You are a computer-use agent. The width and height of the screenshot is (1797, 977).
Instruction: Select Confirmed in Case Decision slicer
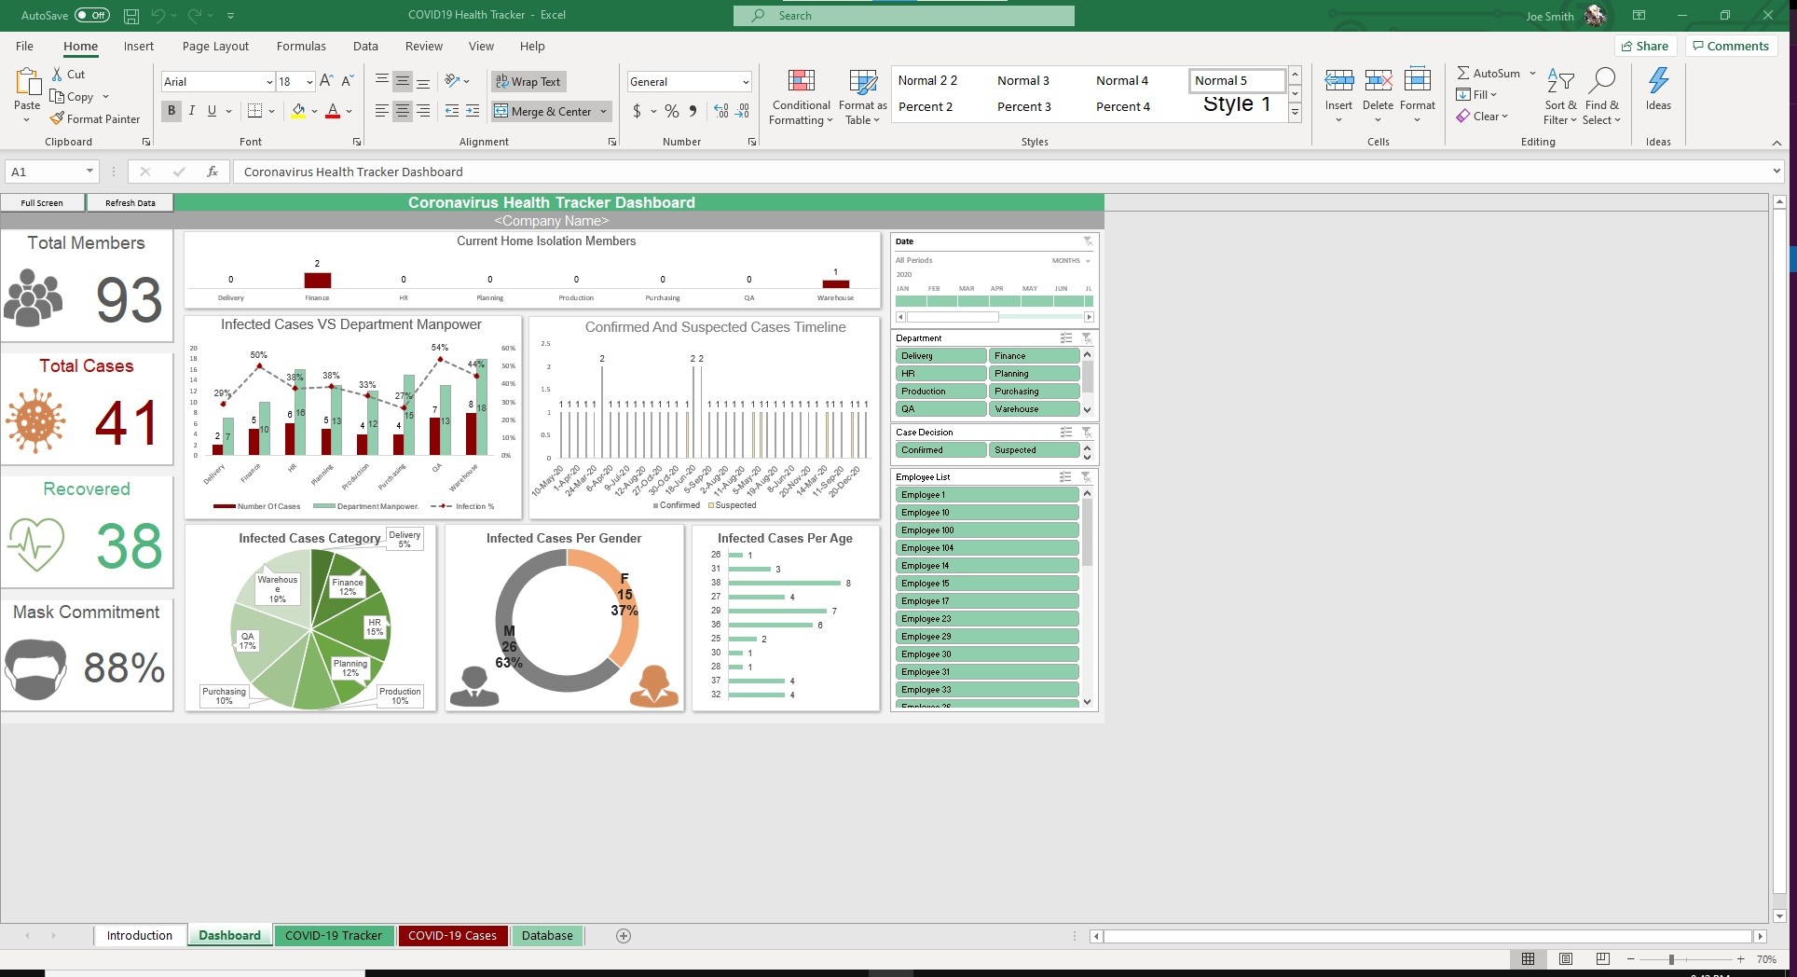click(x=940, y=450)
